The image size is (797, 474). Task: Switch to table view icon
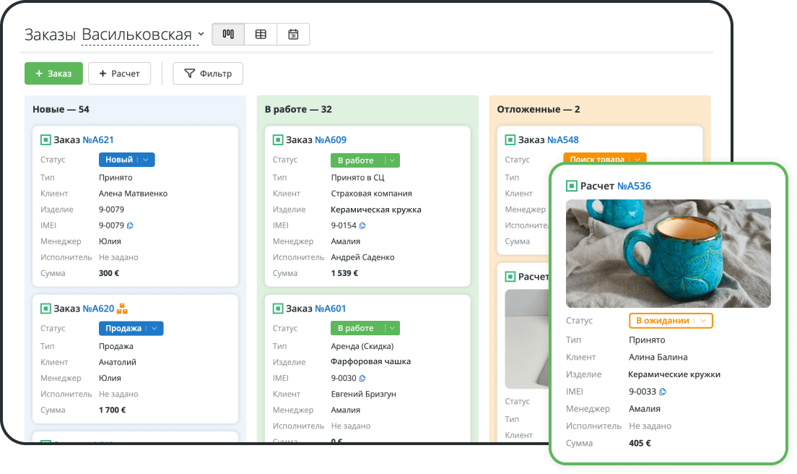pyautogui.click(x=261, y=34)
